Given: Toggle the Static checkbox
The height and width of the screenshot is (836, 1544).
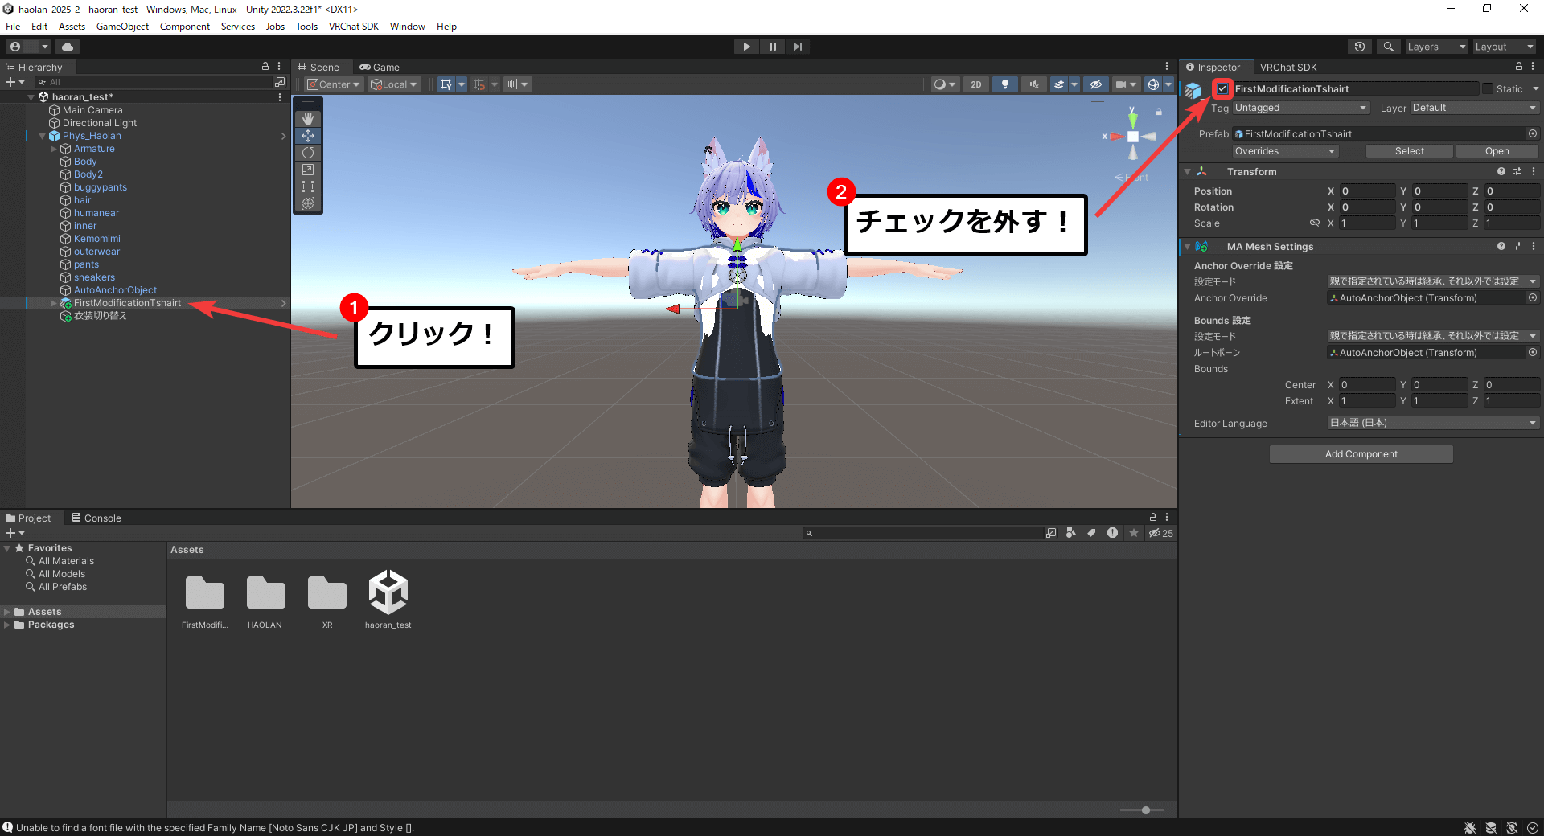Looking at the screenshot, I should tap(1487, 88).
